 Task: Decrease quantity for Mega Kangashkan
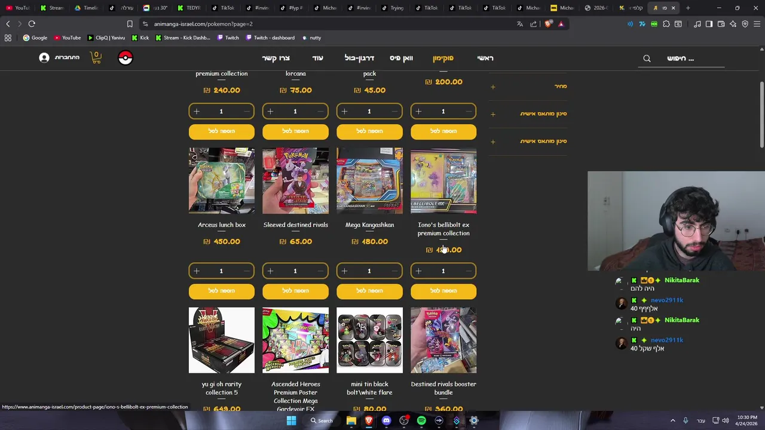[394, 271]
